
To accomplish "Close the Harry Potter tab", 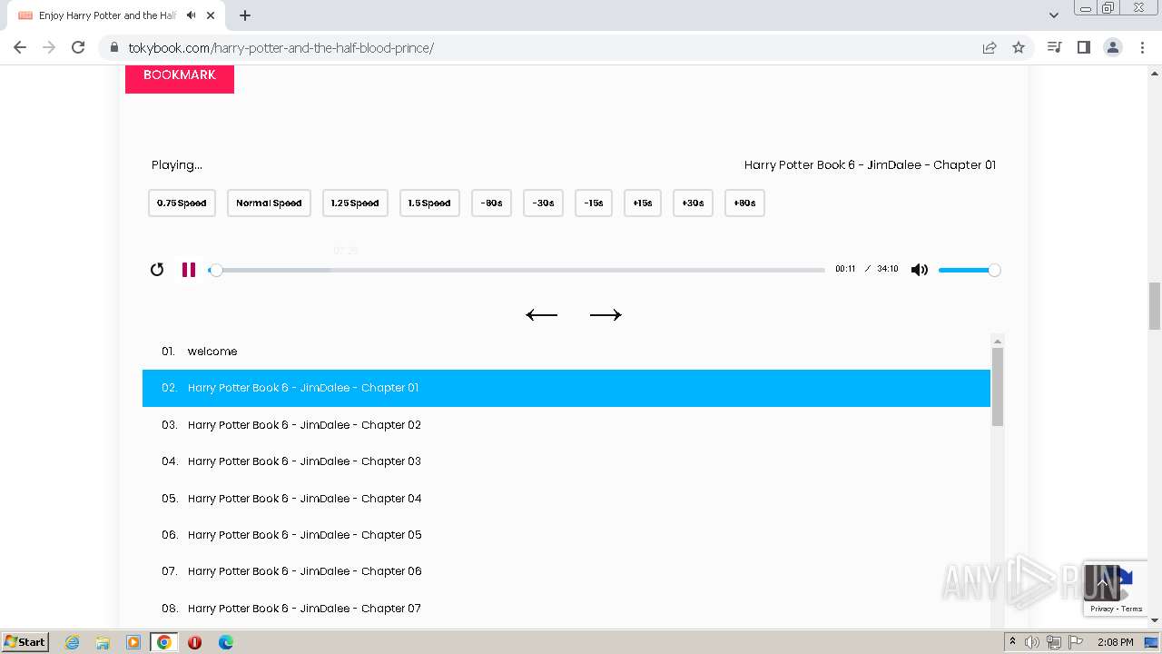I will 211,15.
